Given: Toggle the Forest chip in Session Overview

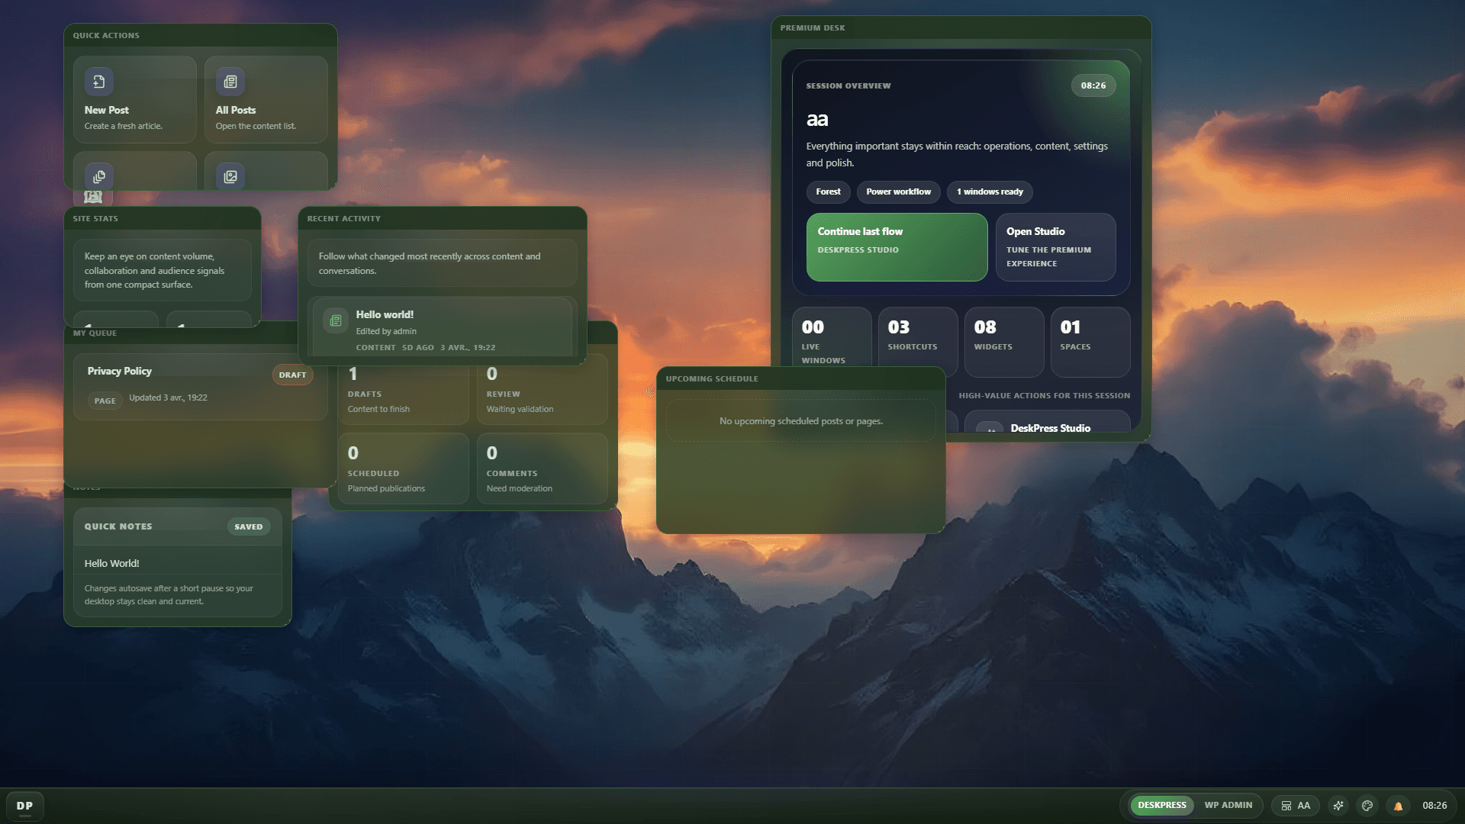Looking at the screenshot, I should [x=828, y=192].
